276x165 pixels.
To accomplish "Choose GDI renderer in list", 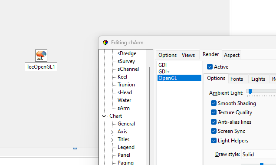I will pos(179,65).
